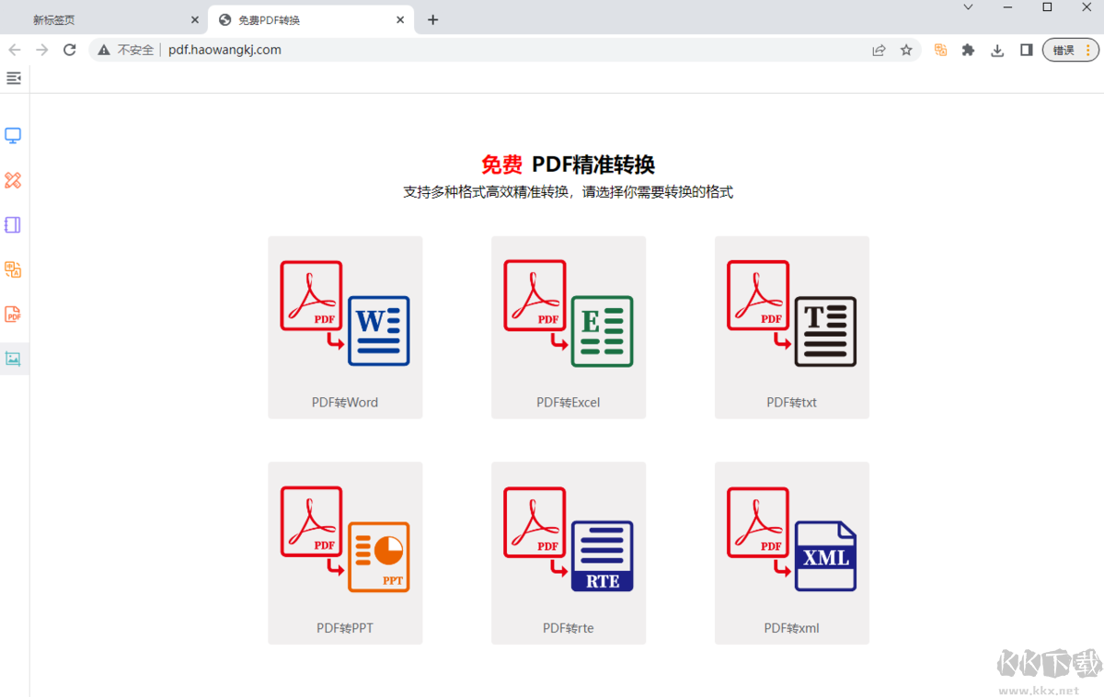Collapse the sidebar using the top menu icon
Image resolution: width=1104 pixels, height=697 pixels.
tap(13, 78)
